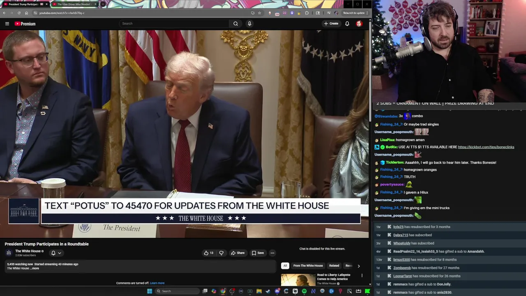Select the Related filter chip
The height and width of the screenshot is (296, 526).
[x=334, y=266]
